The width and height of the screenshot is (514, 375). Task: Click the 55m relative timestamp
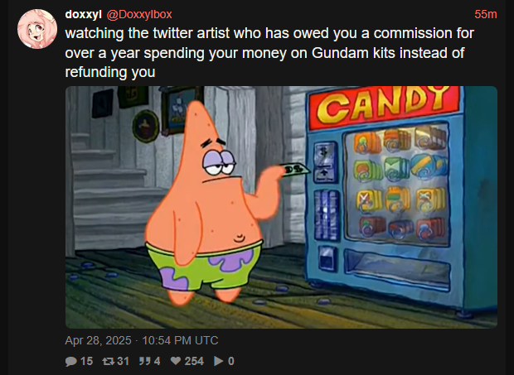point(486,14)
